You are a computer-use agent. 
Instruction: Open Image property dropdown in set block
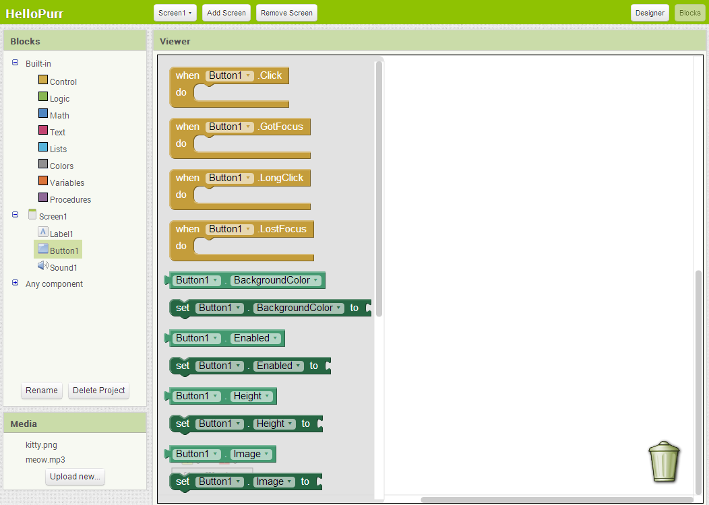(x=274, y=482)
